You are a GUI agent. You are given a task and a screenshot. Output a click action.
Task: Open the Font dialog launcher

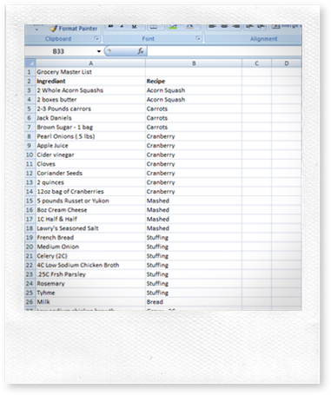coord(198,38)
